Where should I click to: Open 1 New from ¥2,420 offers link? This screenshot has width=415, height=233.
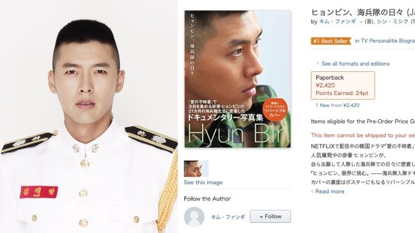(337, 105)
